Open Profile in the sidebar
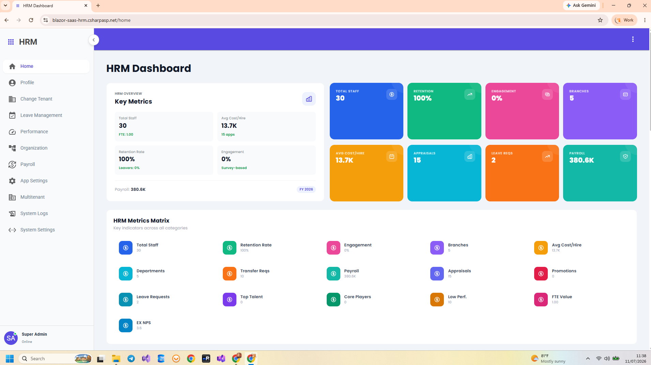The width and height of the screenshot is (651, 365). (x=46, y=83)
